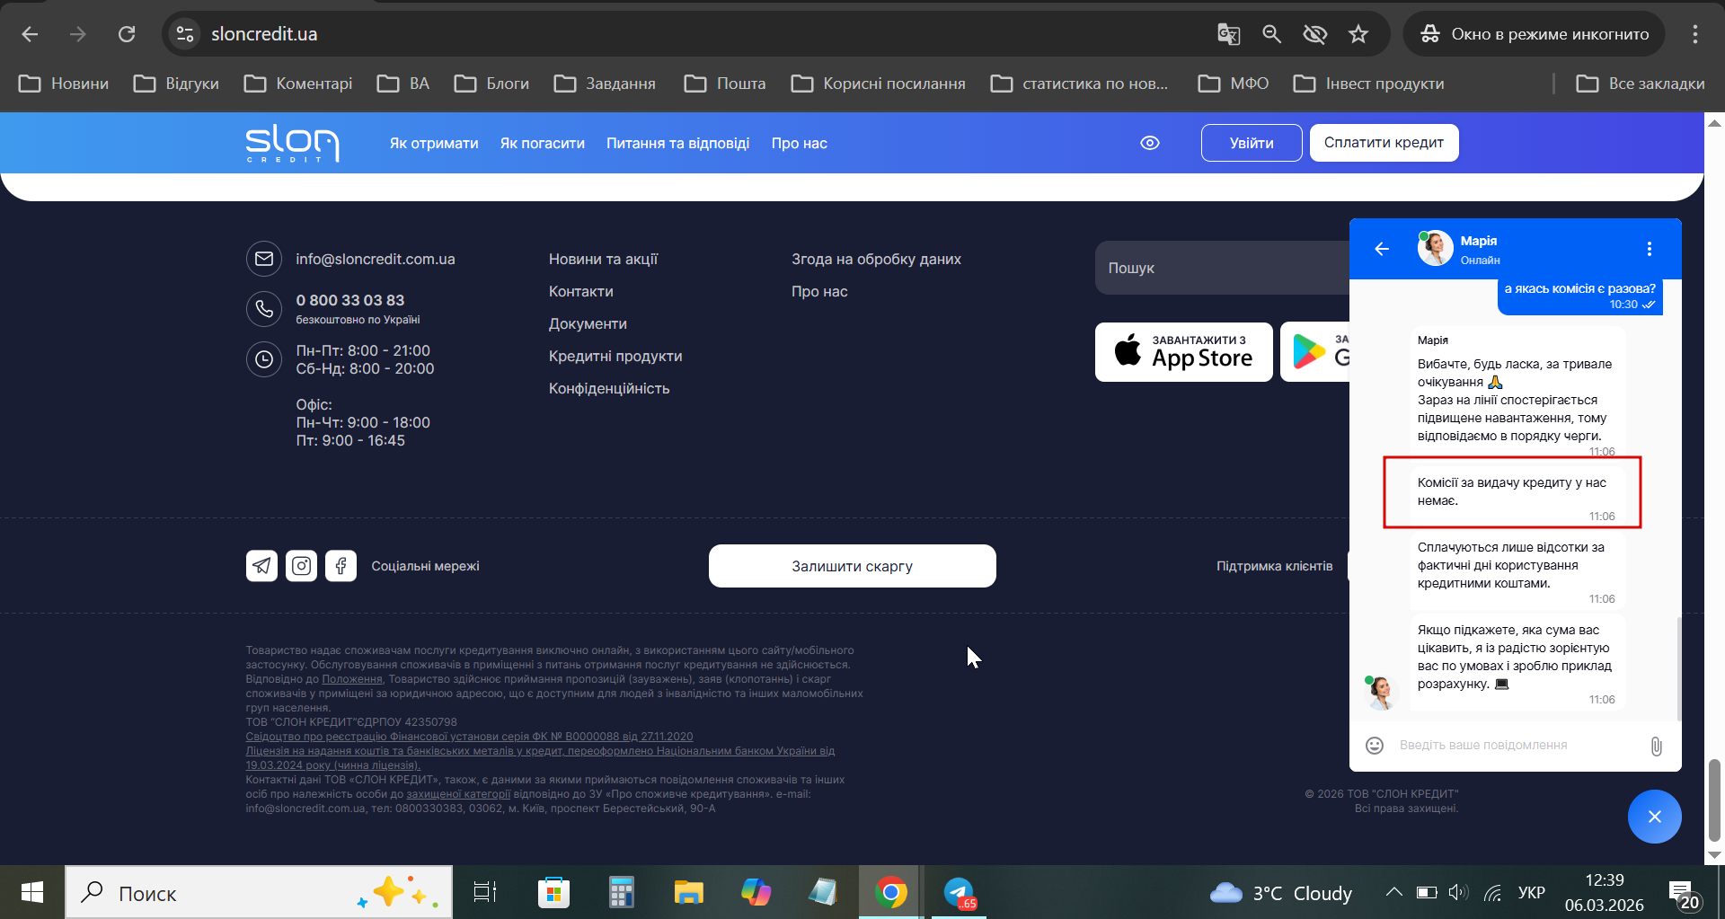Viewport: 1725px width, 919px height.
Task: Show hidden system tray icons
Action: pyautogui.click(x=1393, y=892)
